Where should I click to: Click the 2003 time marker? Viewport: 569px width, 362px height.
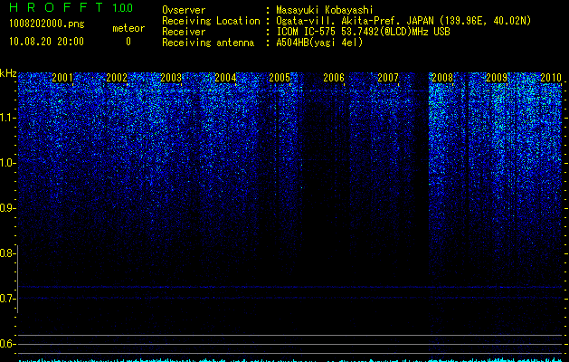[171, 78]
